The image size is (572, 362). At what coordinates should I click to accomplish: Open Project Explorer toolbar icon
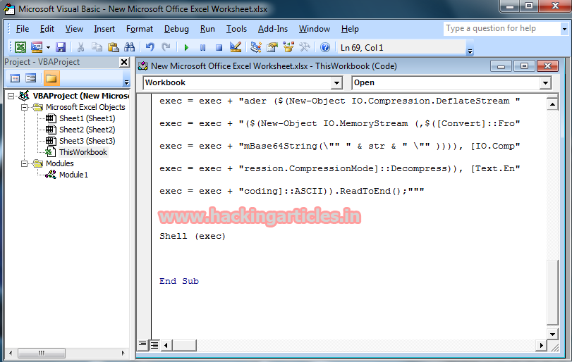tap(256, 47)
